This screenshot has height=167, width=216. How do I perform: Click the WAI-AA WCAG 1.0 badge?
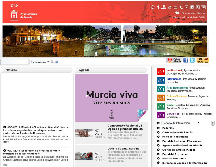click(x=203, y=60)
